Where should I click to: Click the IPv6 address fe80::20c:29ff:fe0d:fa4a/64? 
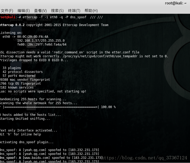tap(42, 45)
